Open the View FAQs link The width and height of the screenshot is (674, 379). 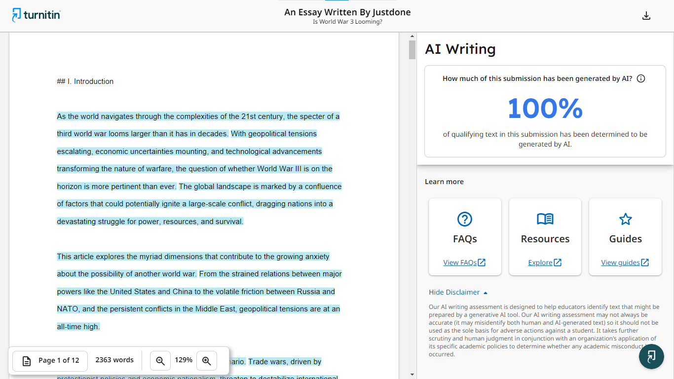(x=464, y=263)
